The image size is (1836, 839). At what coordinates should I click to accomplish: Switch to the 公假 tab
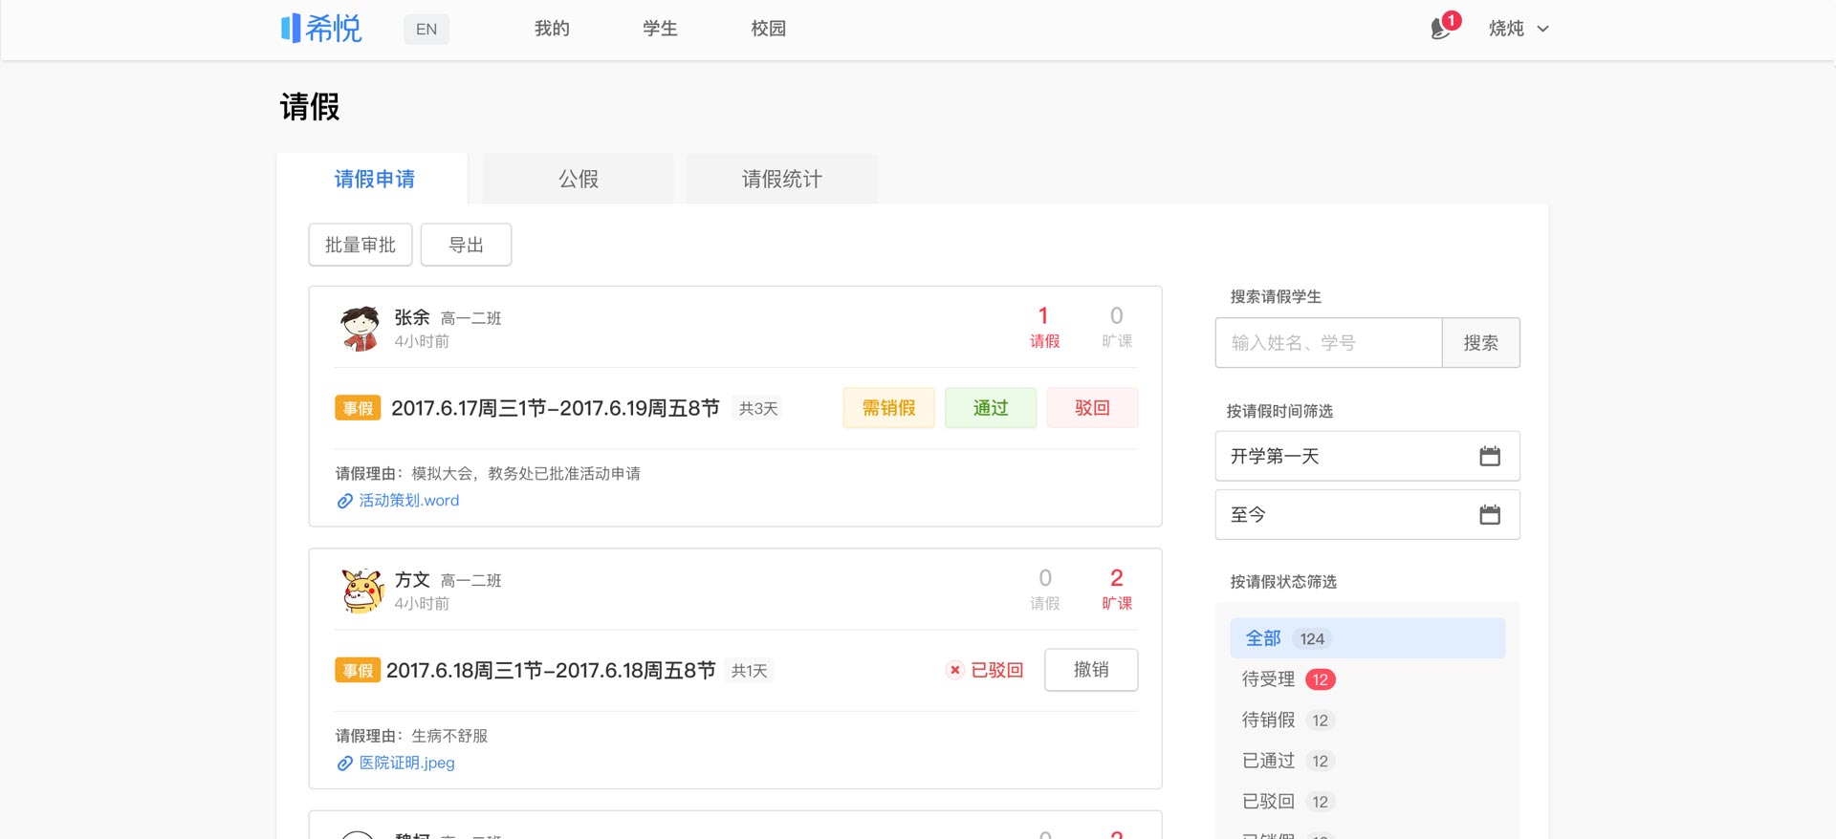(578, 179)
